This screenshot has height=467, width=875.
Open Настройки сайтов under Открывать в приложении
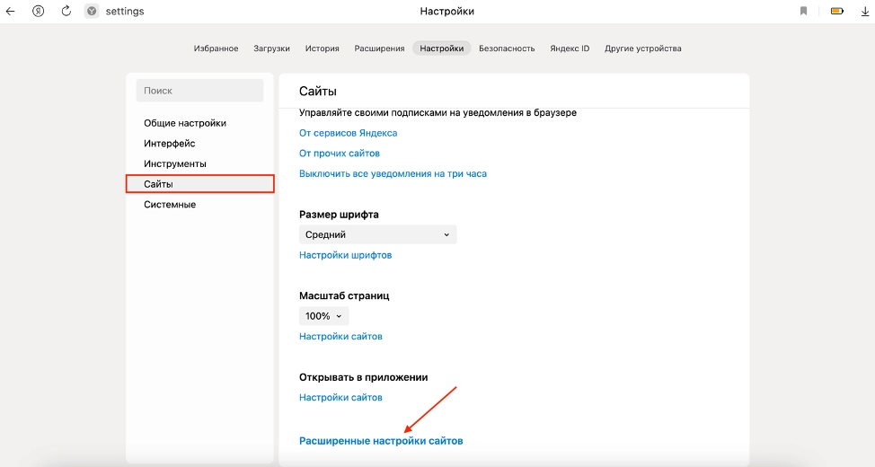341,398
